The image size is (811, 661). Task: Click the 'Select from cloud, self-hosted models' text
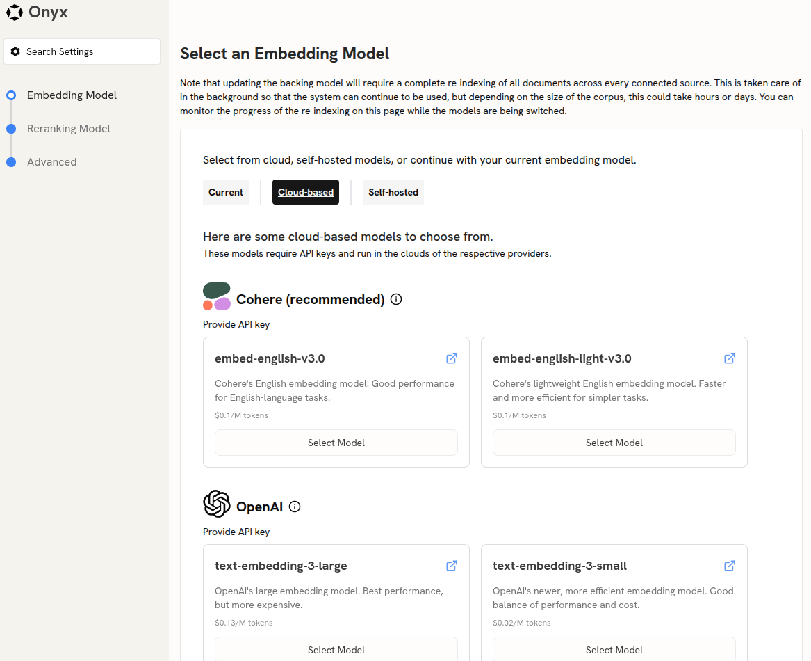pos(420,160)
